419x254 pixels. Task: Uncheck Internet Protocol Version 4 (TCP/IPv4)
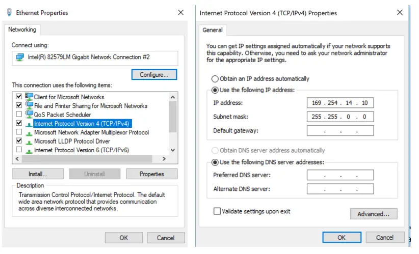coord(19,124)
